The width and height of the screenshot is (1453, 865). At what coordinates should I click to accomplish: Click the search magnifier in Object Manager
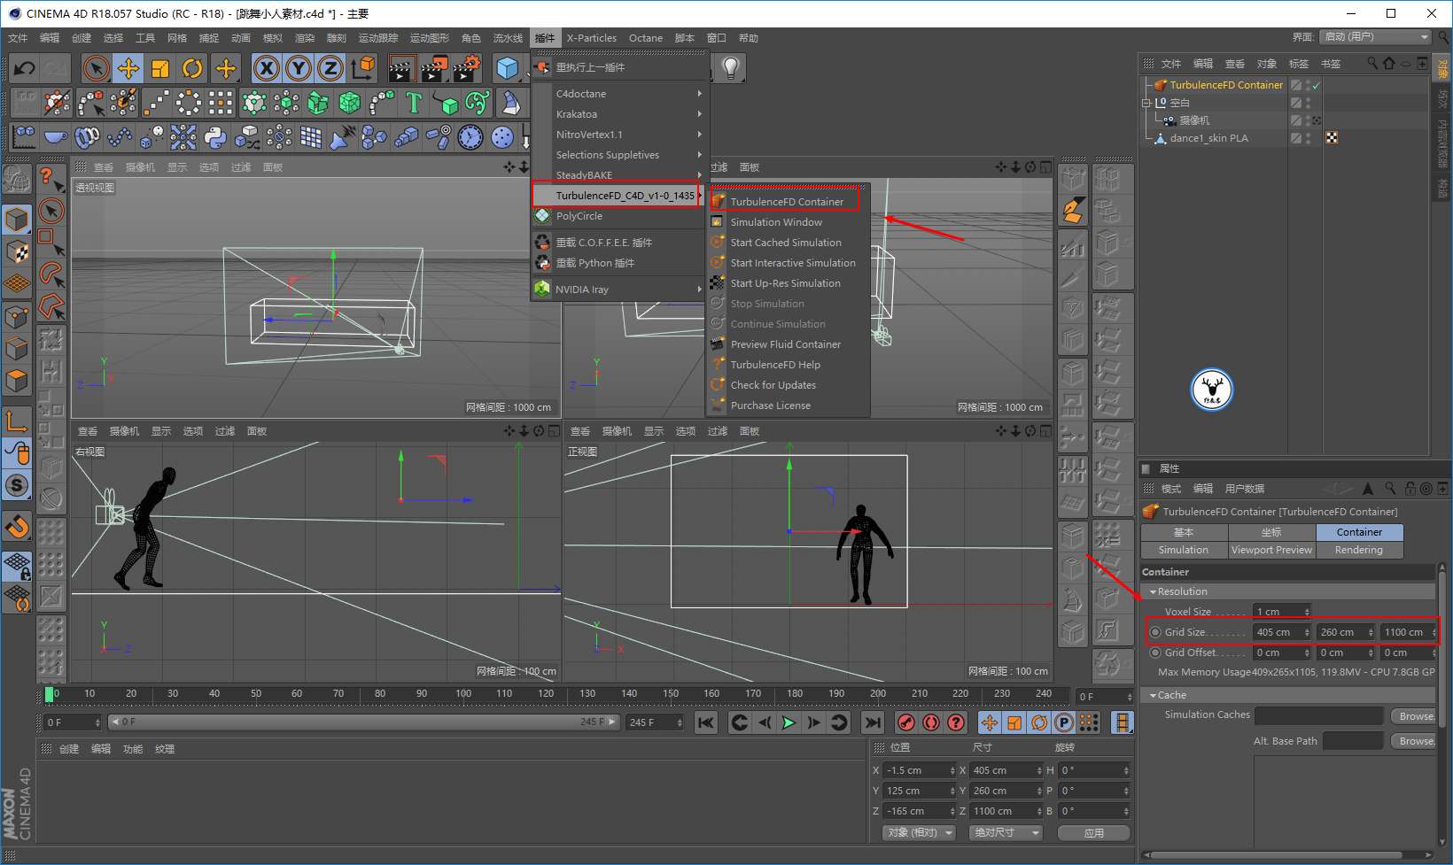point(1372,63)
